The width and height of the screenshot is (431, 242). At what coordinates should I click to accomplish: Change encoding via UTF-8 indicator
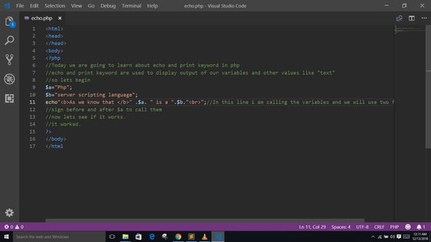pos(362,227)
